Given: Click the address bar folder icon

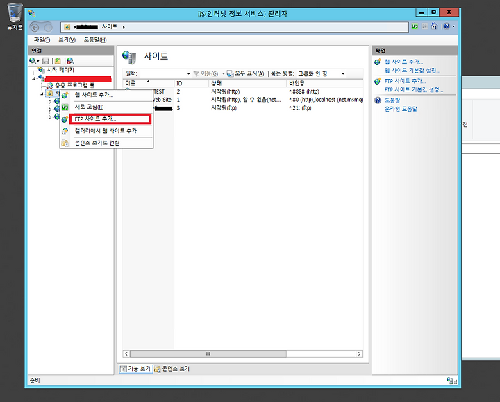Looking at the screenshot, I should pyautogui.click(x=67, y=27).
